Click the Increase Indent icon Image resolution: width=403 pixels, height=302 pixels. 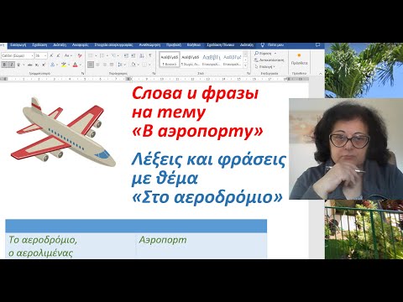click(x=133, y=55)
